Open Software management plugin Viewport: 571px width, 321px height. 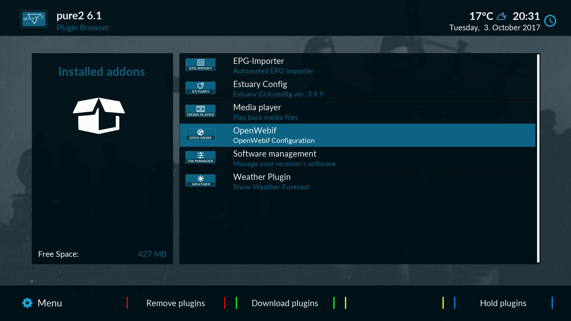(x=358, y=158)
